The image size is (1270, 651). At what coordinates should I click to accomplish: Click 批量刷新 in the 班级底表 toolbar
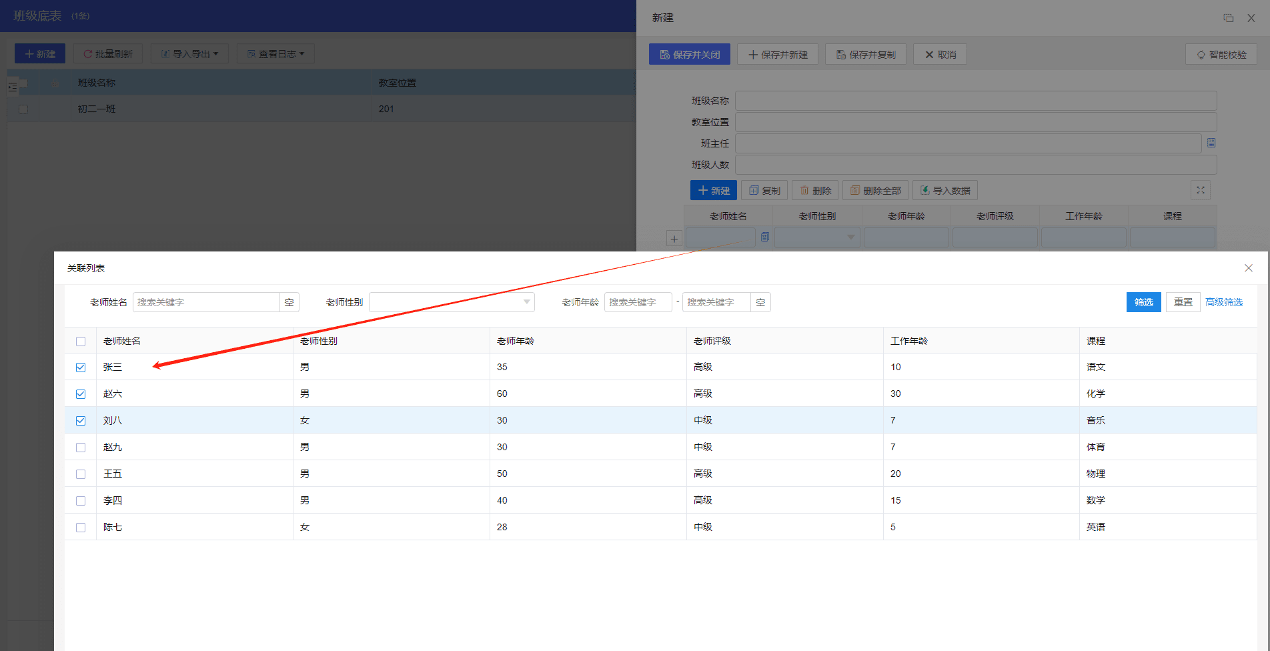pos(108,53)
